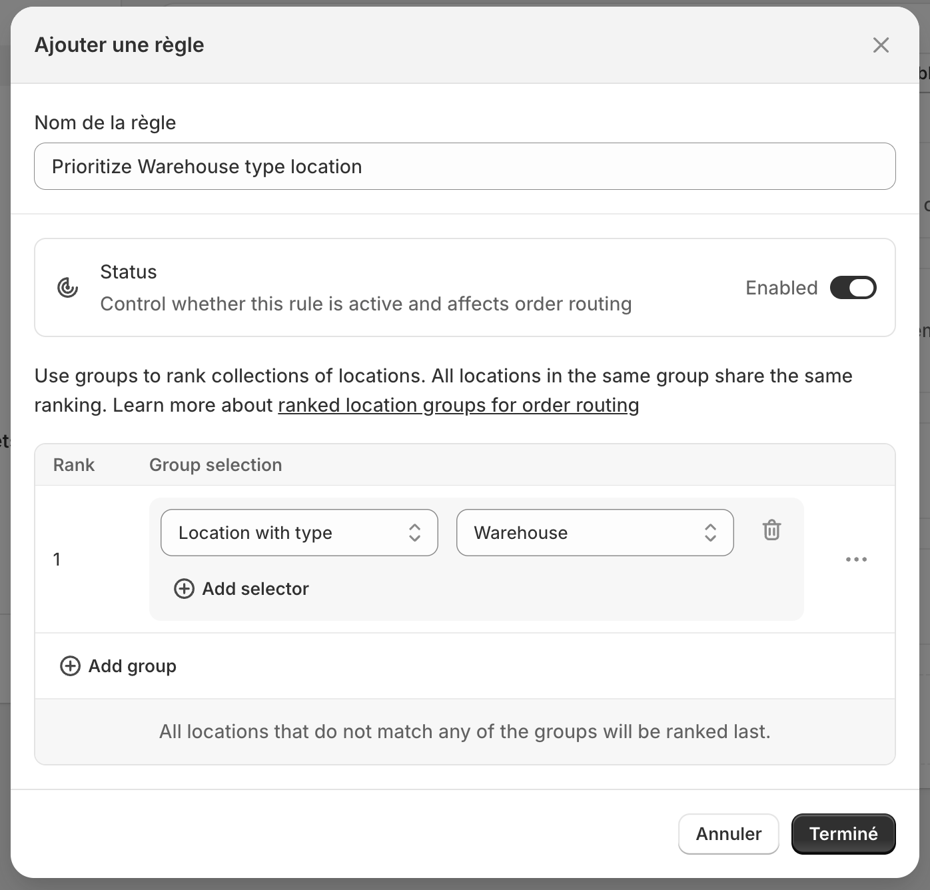Click the chevron arrows on Location with type
The height and width of the screenshot is (890, 930).
click(x=414, y=533)
